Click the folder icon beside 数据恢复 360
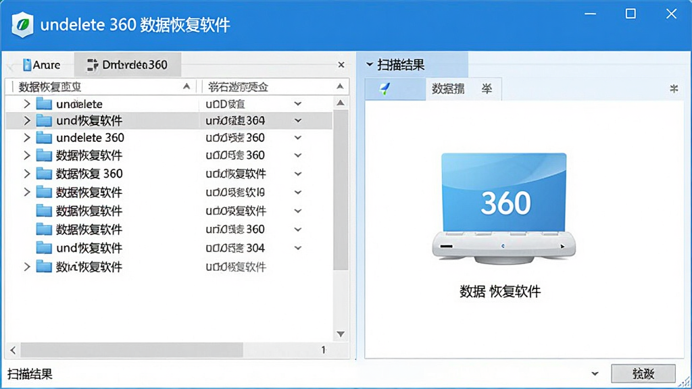Image resolution: width=692 pixels, height=389 pixels. [x=44, y=174]
